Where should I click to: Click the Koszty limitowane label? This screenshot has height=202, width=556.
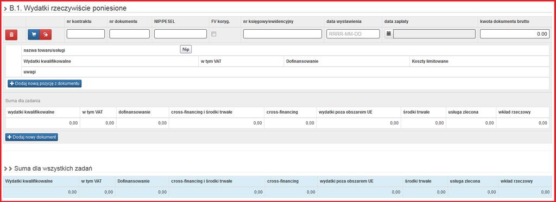(x=430, y=61)
